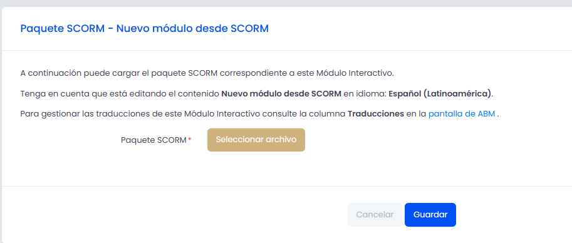Click the Seleccionar archivo button
The width and height of the screenshot is (572, 243).
pyautogui.click(x=256, y=140)
